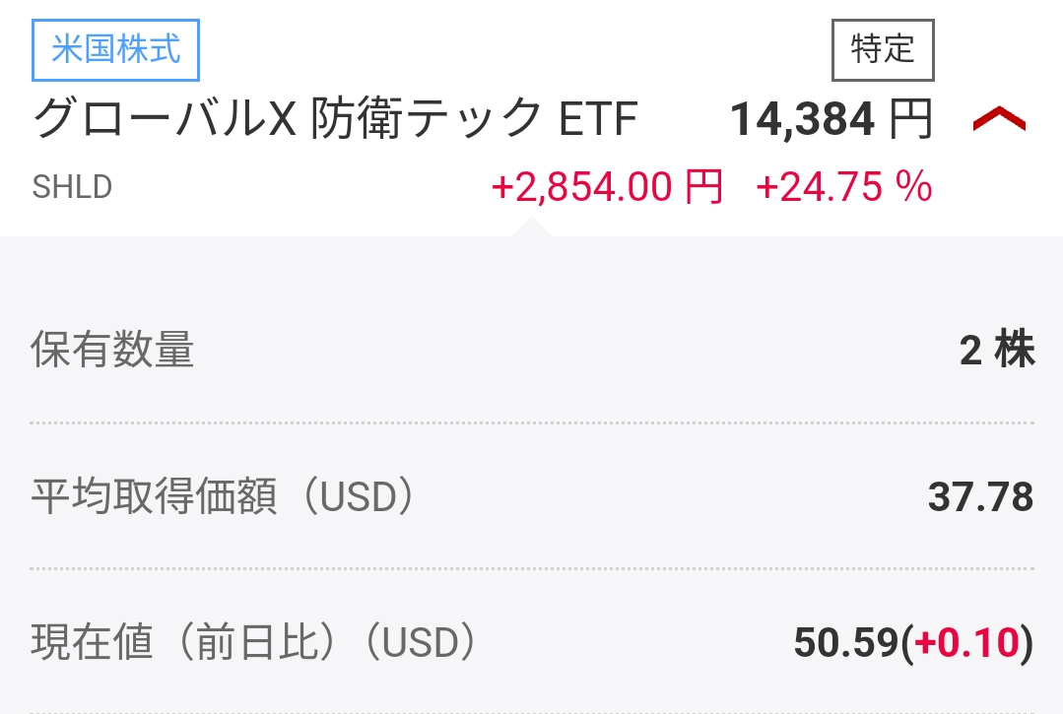Tap the 14,384 円 valuation amount
The image size is (1063, 714).
tap(830, 120)
